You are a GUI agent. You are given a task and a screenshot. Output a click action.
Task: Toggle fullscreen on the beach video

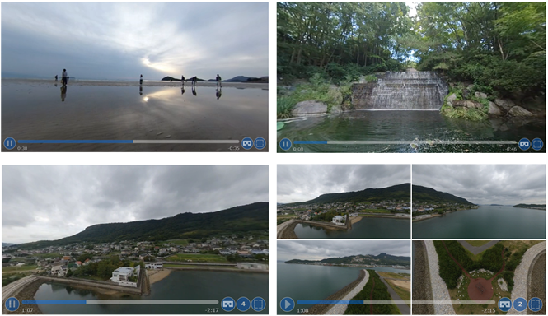pyautogui.click(x=260, y=143)
